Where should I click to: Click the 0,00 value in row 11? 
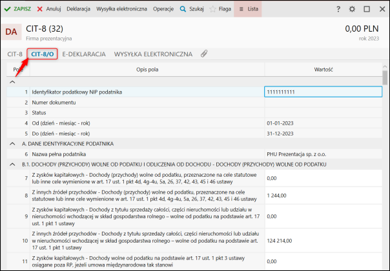tap(272, 261)
